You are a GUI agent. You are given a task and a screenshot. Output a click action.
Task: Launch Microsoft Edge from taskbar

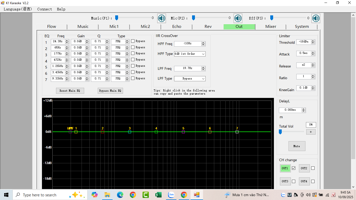tap(120, 195)
